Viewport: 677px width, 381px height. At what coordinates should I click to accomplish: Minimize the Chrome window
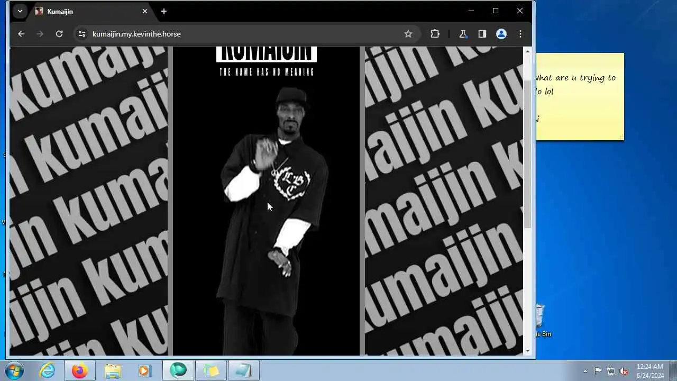coord(471,11)
